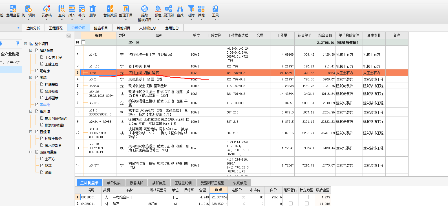The image size is (448, 206).
Task: Click the 数量 cell 92.007464
Action: click(219, 197)
